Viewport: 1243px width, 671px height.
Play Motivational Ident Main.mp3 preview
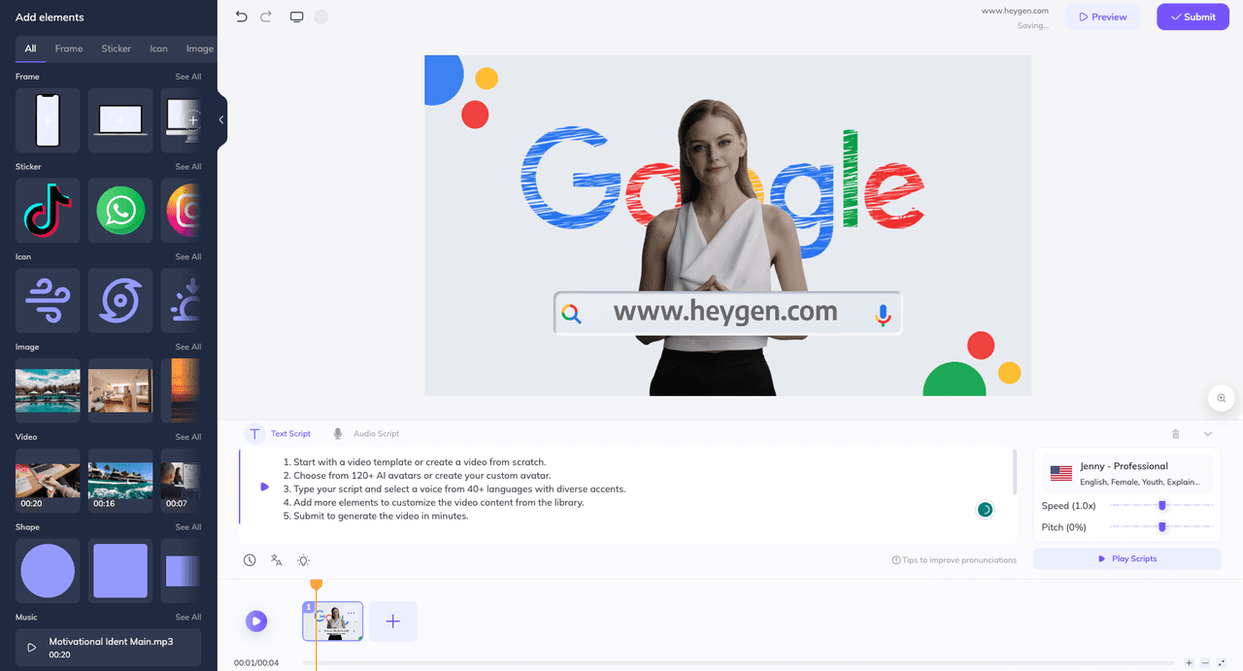point(32,648)
